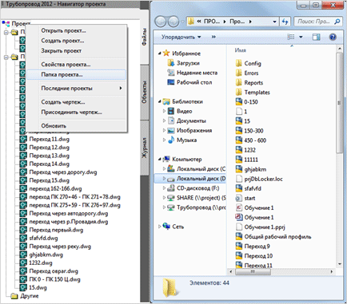347x304 pixels.
Task: Click the Загрузки folder icon
Action: 171,63
